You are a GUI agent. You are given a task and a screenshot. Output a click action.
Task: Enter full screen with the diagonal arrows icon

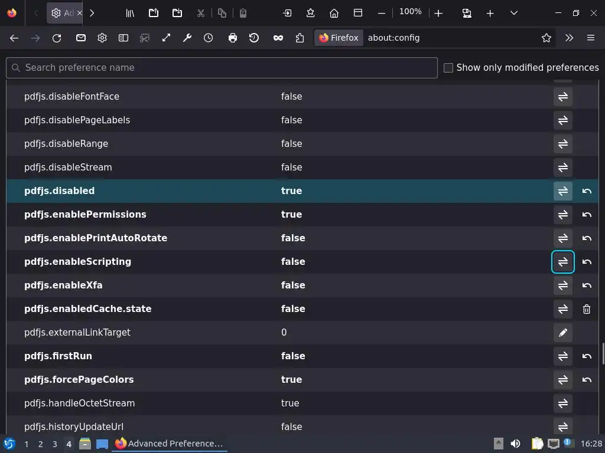tap(166, 38)
